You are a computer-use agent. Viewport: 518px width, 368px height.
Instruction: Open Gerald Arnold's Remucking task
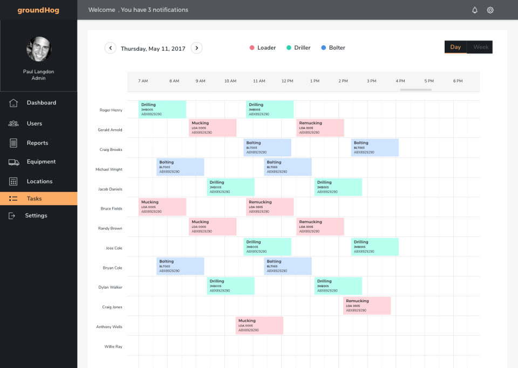tap(320, 128)
